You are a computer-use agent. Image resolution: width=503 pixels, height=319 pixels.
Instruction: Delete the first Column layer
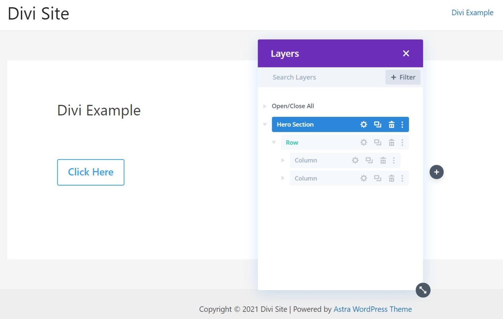pyautogui.click(x=383, y=160)
